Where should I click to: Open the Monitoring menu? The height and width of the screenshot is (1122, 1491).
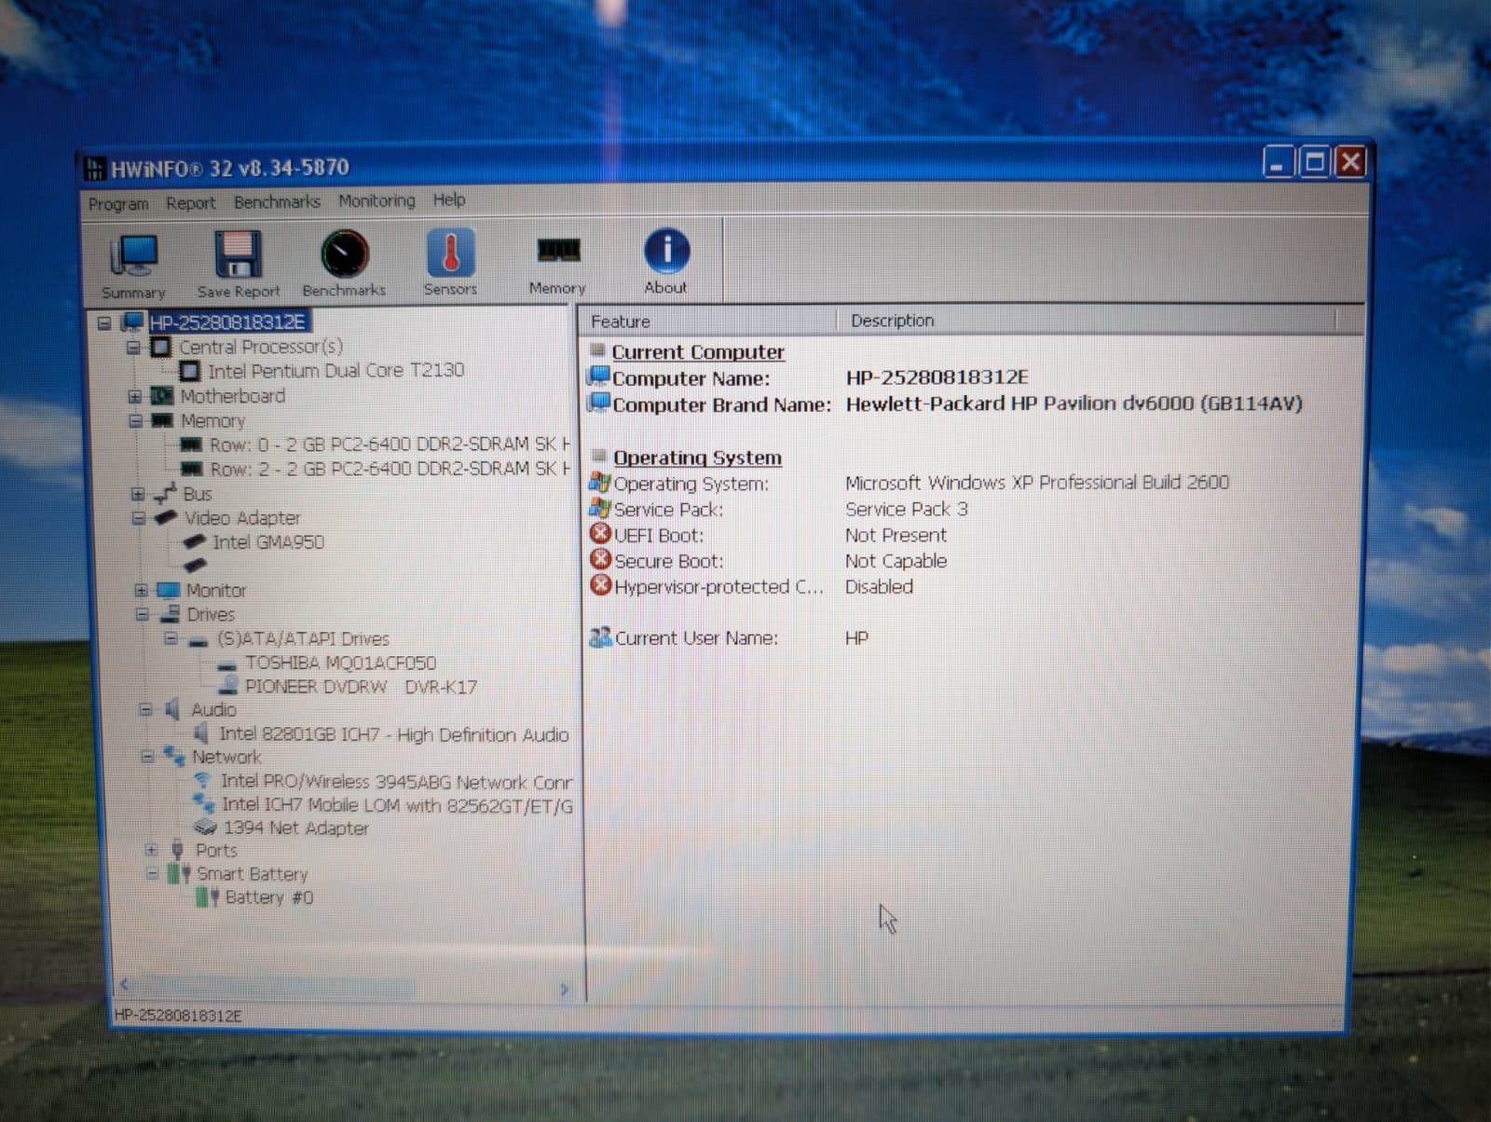[x=376, y=200]
